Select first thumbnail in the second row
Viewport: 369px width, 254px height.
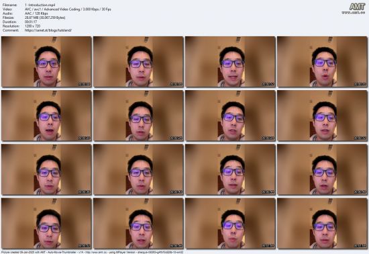point(46,116)
